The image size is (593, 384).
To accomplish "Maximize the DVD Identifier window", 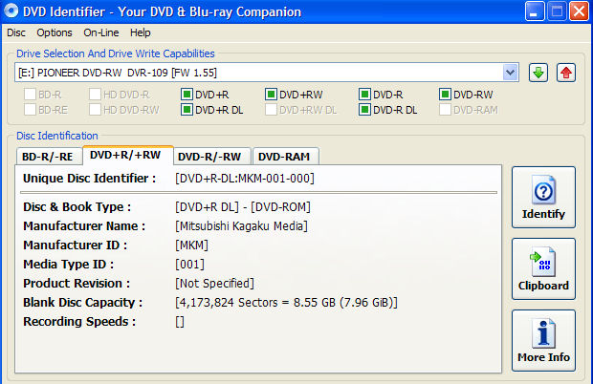I will 557,11.
